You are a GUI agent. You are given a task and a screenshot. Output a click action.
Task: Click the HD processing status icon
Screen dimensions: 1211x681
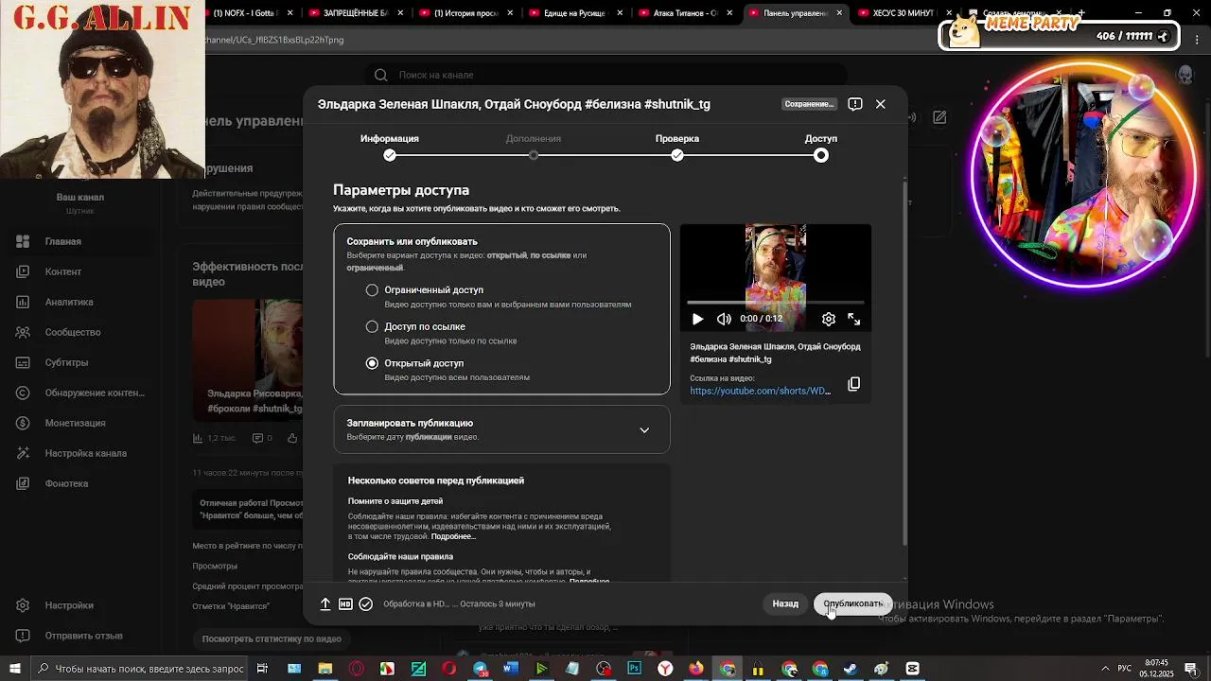tap(345, 603)
